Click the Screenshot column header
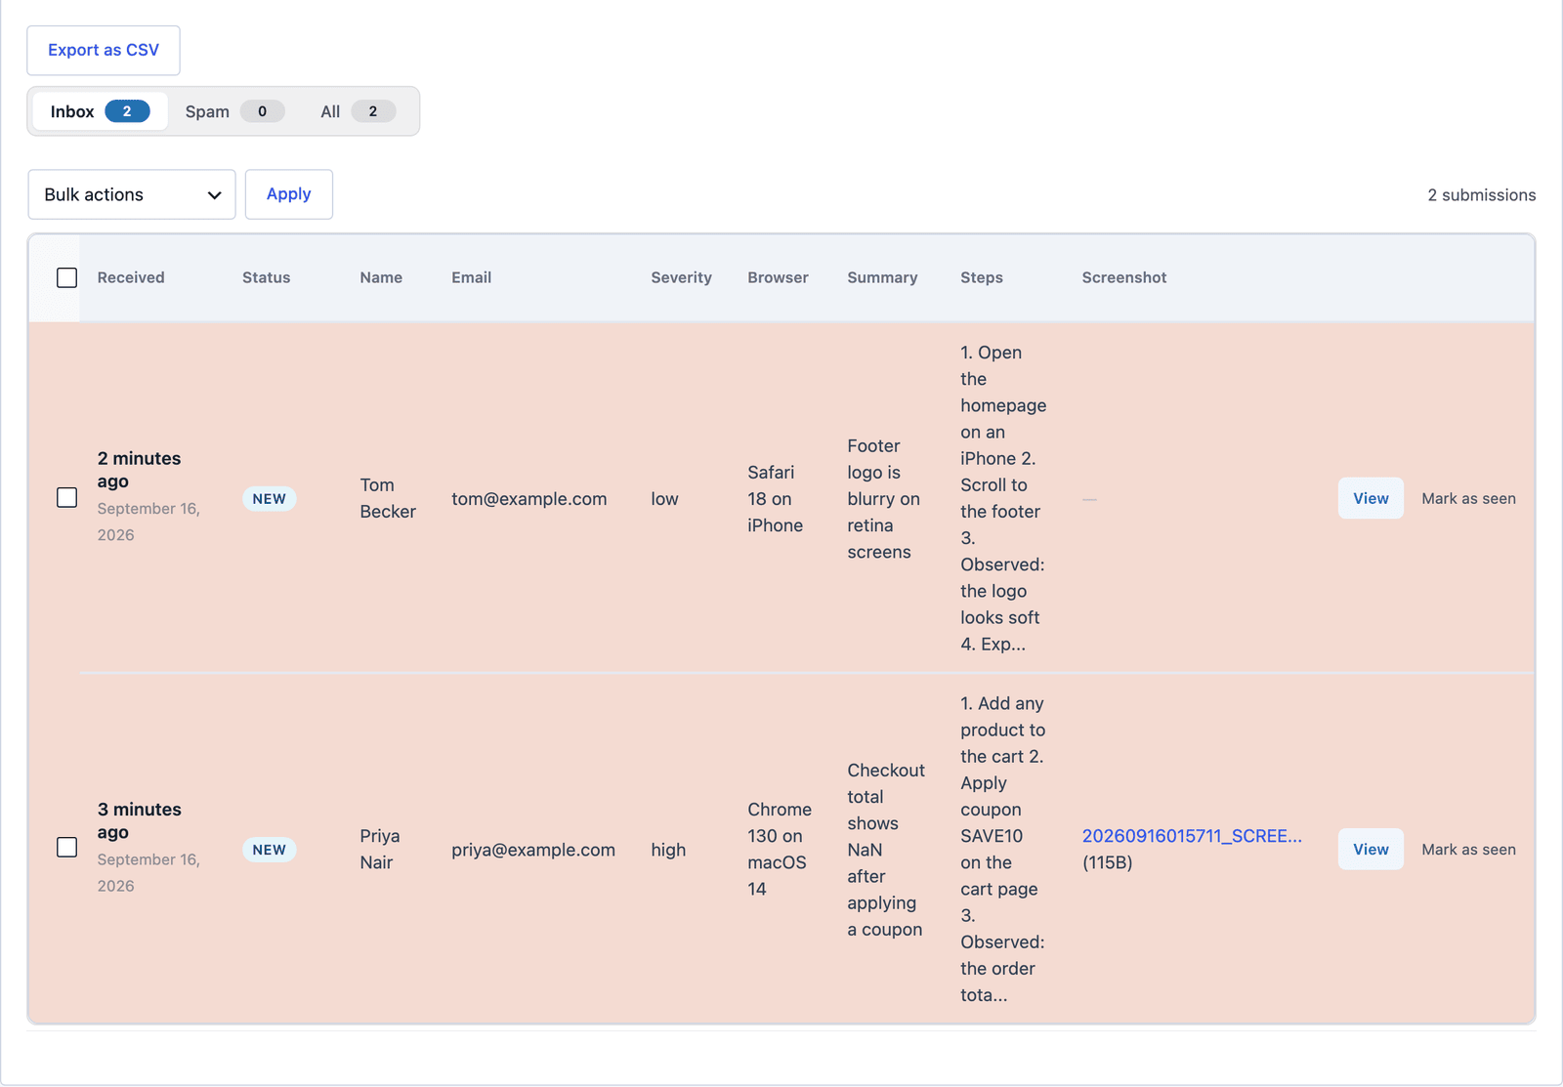The image size is (1563, 1087). pyautogui.click(x=1124, y=277)
